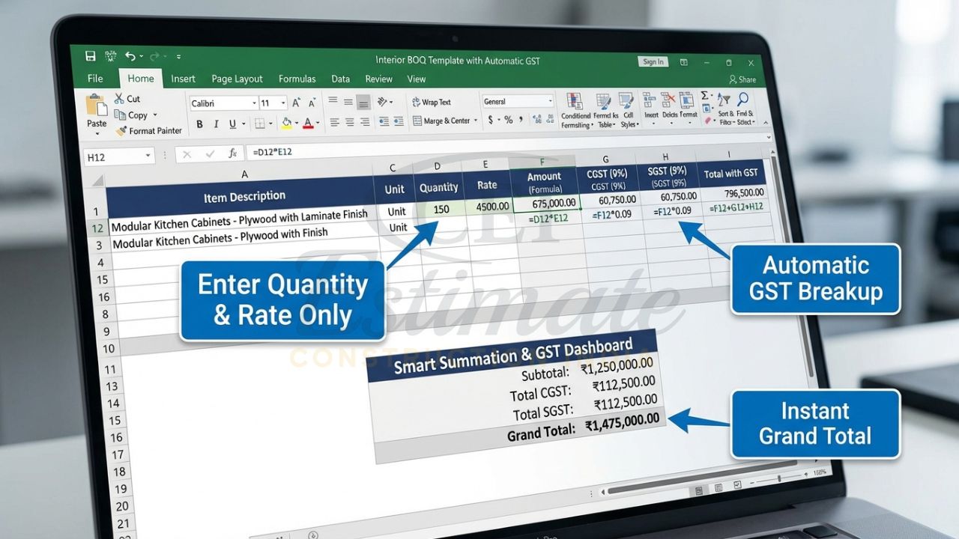Click the AutoSum (Sigma) icon
The height and width of the screenshot is (539, 959).
[x=705, y=96]
